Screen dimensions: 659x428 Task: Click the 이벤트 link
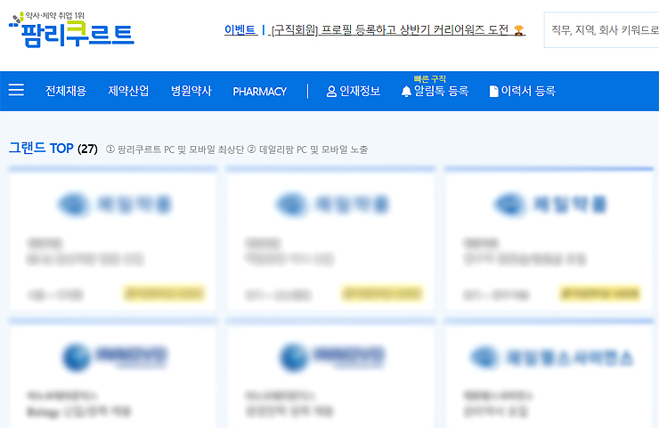click(240, 30)
